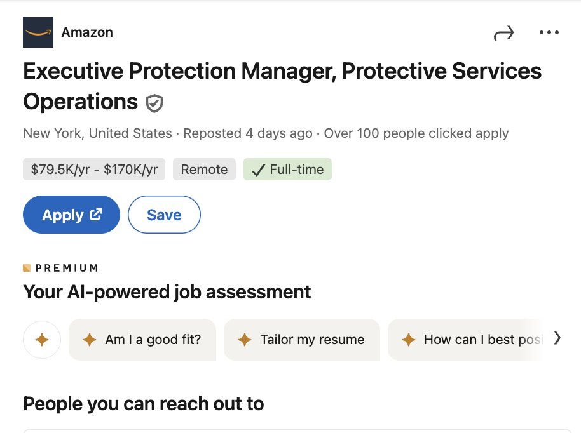Save this job posting

click(x=164, y=215)
